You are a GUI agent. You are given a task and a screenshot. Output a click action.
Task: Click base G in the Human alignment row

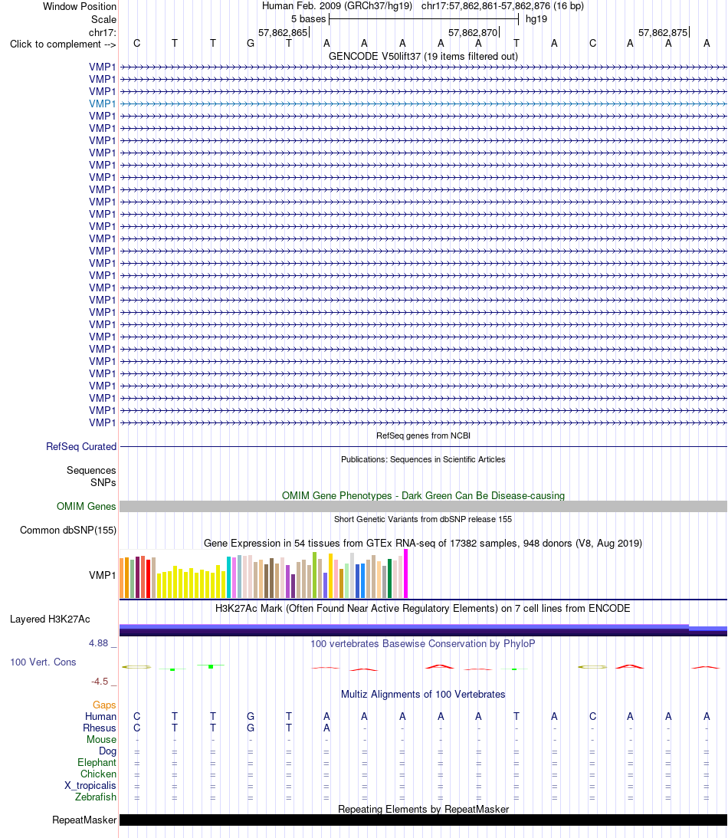click(251, 716)
